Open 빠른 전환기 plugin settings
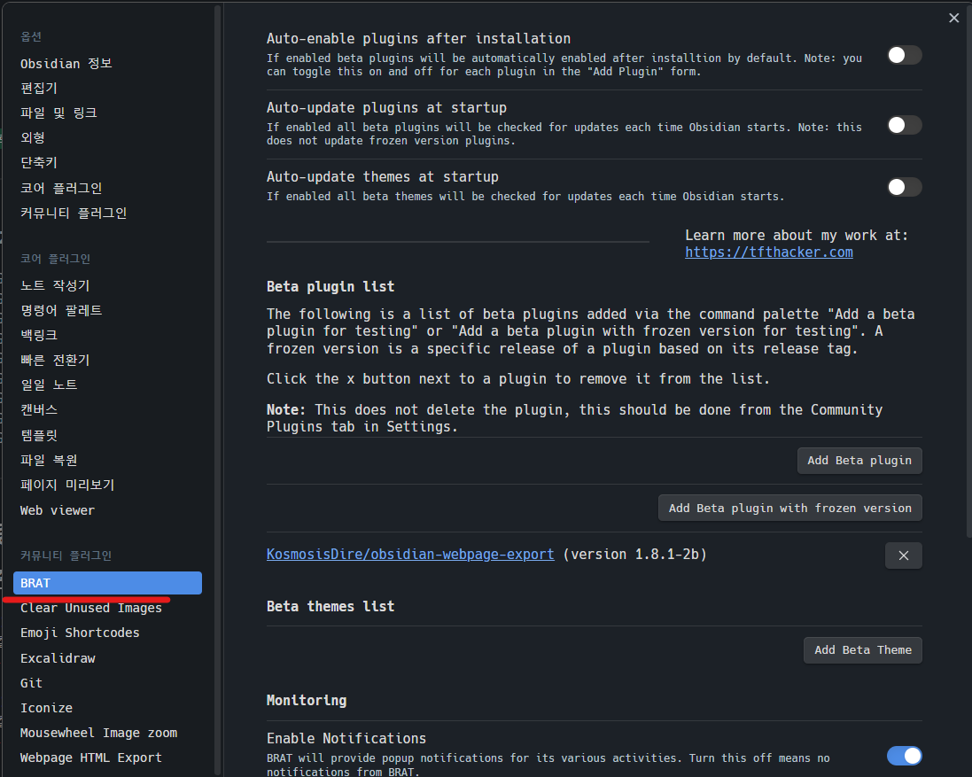The height and width of the screenshot is (777, 972). (107, 360)
